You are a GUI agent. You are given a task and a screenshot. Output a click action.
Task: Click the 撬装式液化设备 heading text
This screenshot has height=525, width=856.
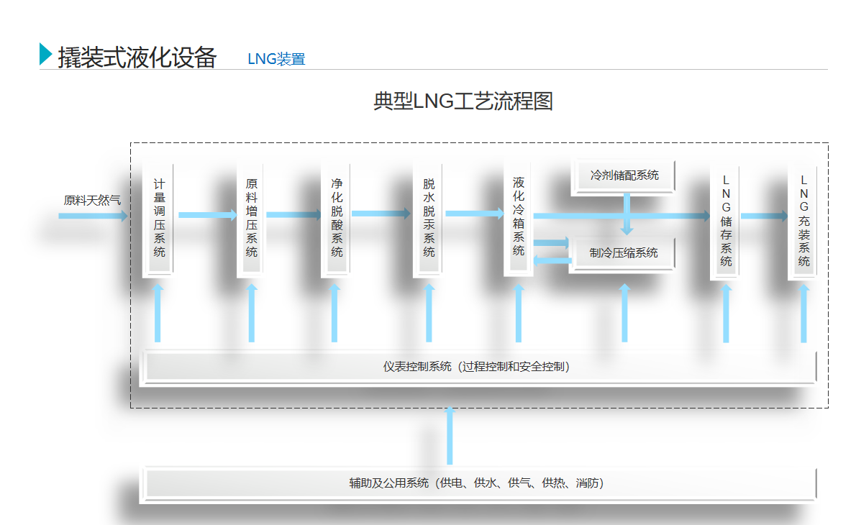137,57
